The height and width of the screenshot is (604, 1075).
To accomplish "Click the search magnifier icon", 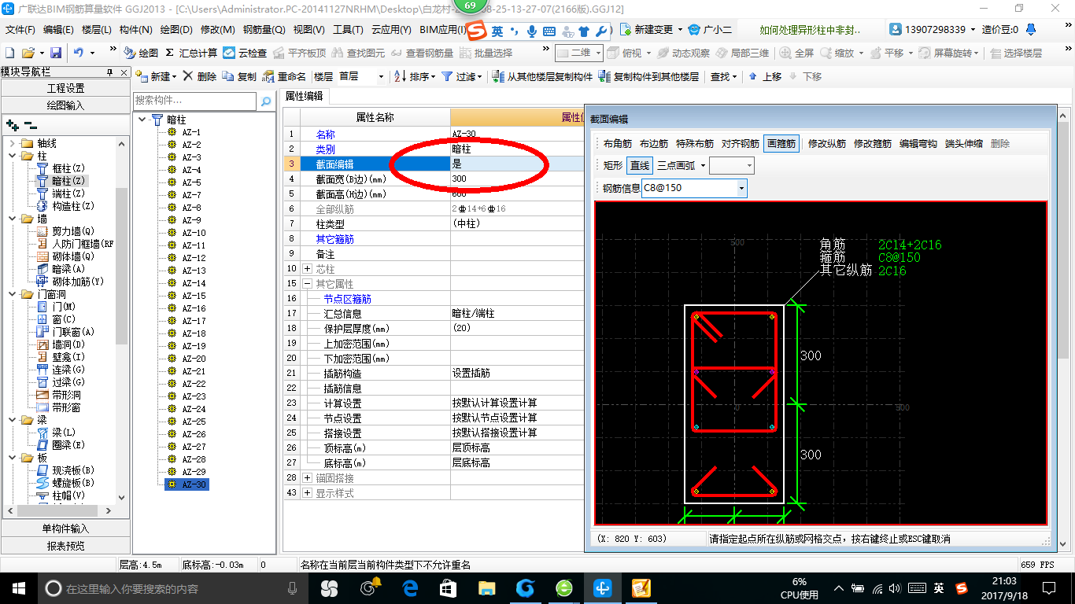I will [266, 101].
